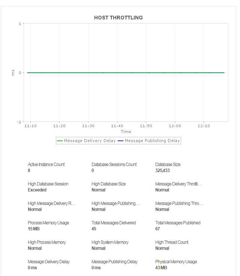Click the High Database Session Exceeded status
The width and height of the screenshot is (240, 276).
click(x=37, y=190)
